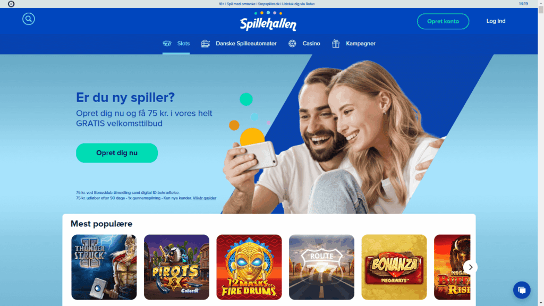Viewport: 544px width, 306px height.
Task: Open the search magnifier icon
Action: pyautogui.click(x=29, y=19)
